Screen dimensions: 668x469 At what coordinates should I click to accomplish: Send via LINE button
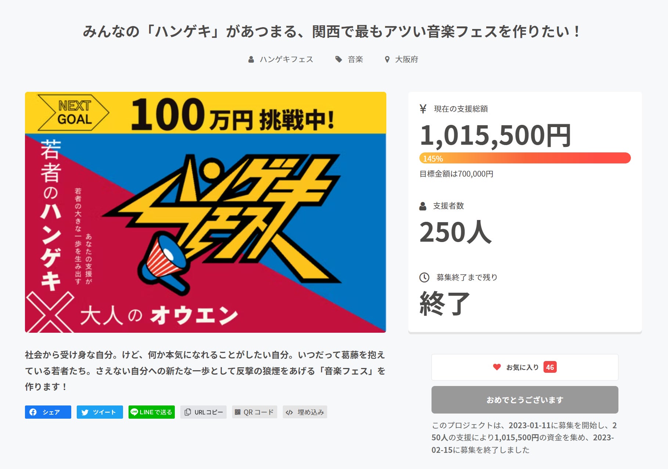(151, 412)
